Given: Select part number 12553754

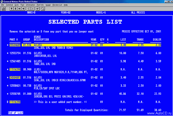Looking at the screenshot, I should (15, 53).
